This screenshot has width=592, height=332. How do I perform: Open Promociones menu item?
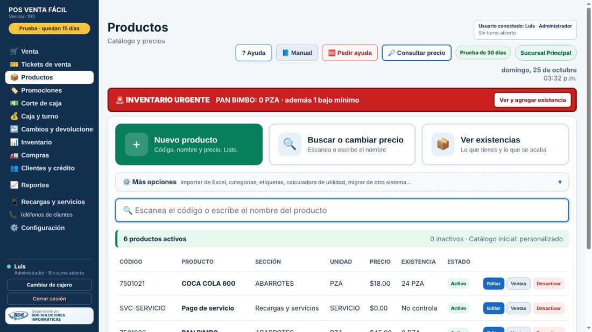pyautogui.click(x=50, y=90)
